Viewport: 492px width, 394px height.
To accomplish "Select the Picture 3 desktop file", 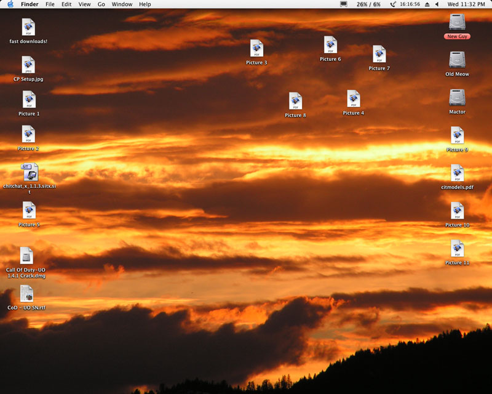I will pyautogui.click(x=256, y=48).
